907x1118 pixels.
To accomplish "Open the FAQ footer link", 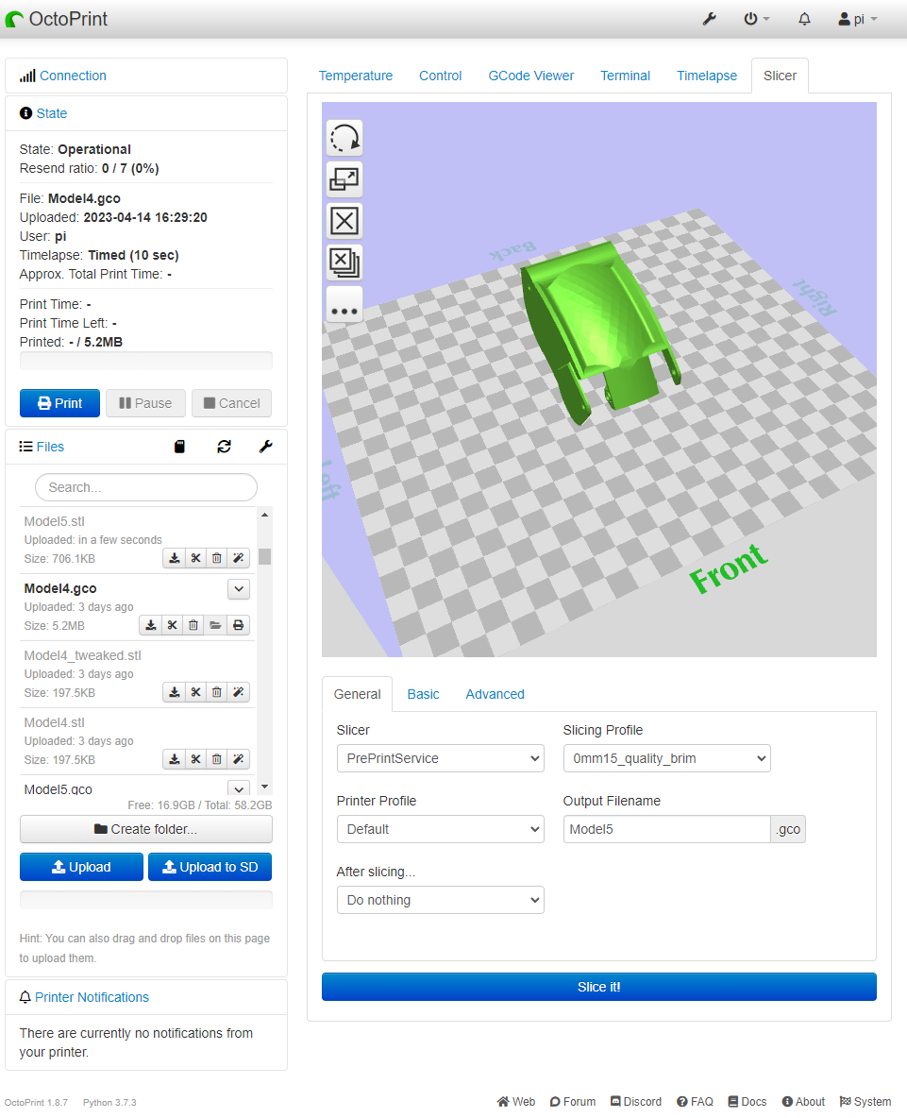I will pos(695,1102).
